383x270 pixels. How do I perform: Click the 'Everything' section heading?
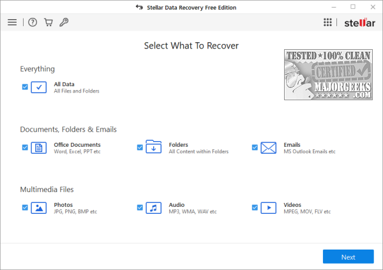38,69
